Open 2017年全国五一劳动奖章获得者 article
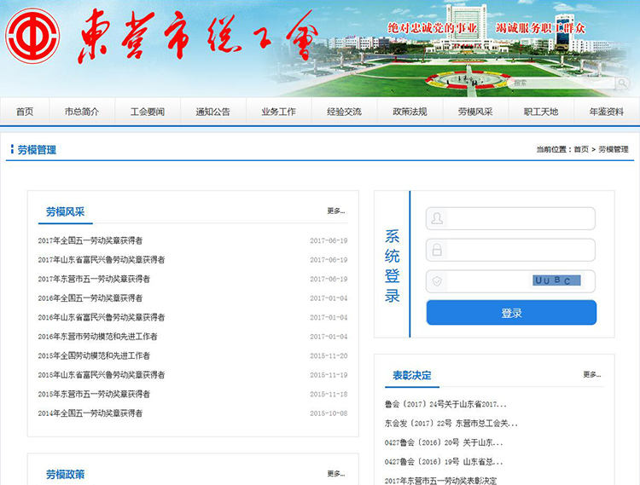 tap(90, 240)
